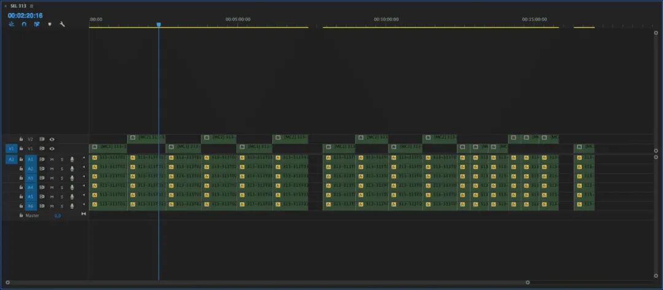
Task: Open keyframe arrow on A5 track header
Action: pos(83,195)
